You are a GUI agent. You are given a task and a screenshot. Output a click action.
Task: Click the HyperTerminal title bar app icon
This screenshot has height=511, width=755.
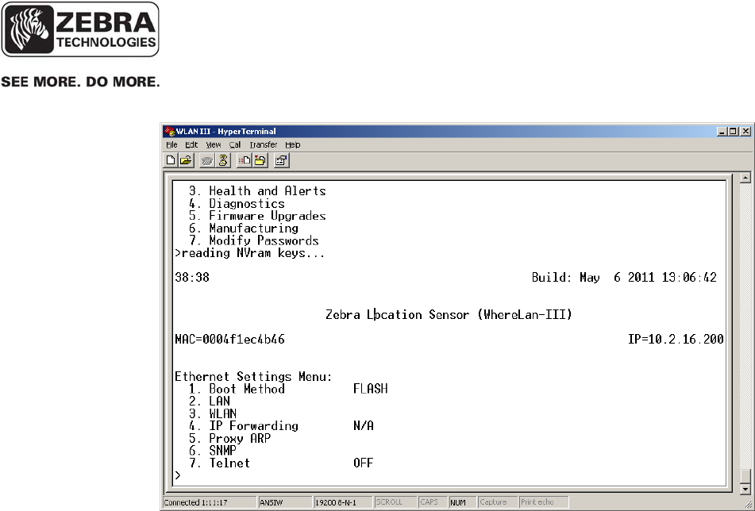click(x=169, y=131)
